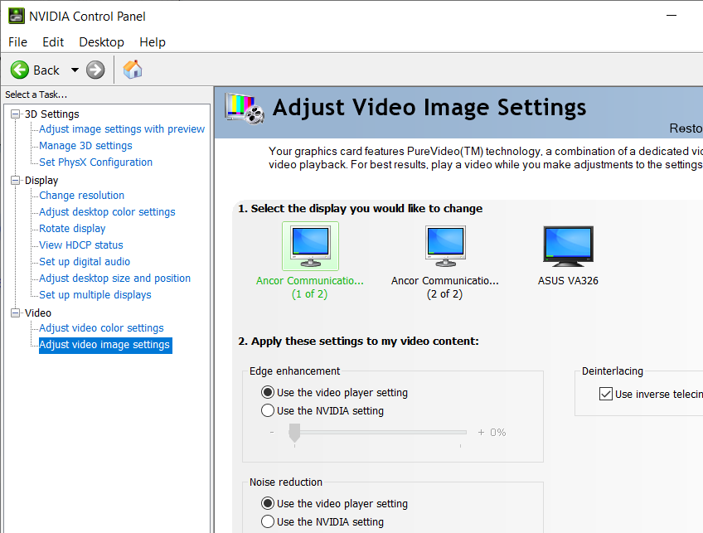Minimize the NVIDIA Control Panel window
Screen dimensions: 703x533
point(671,15)
